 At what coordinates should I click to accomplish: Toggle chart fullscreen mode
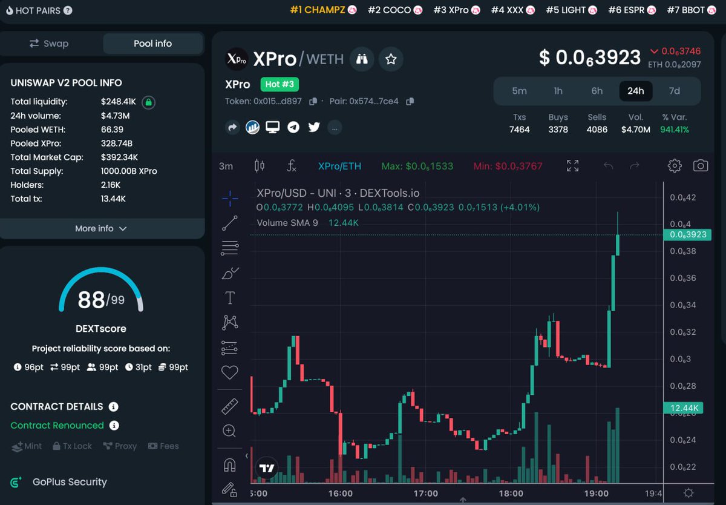(572, 166)
